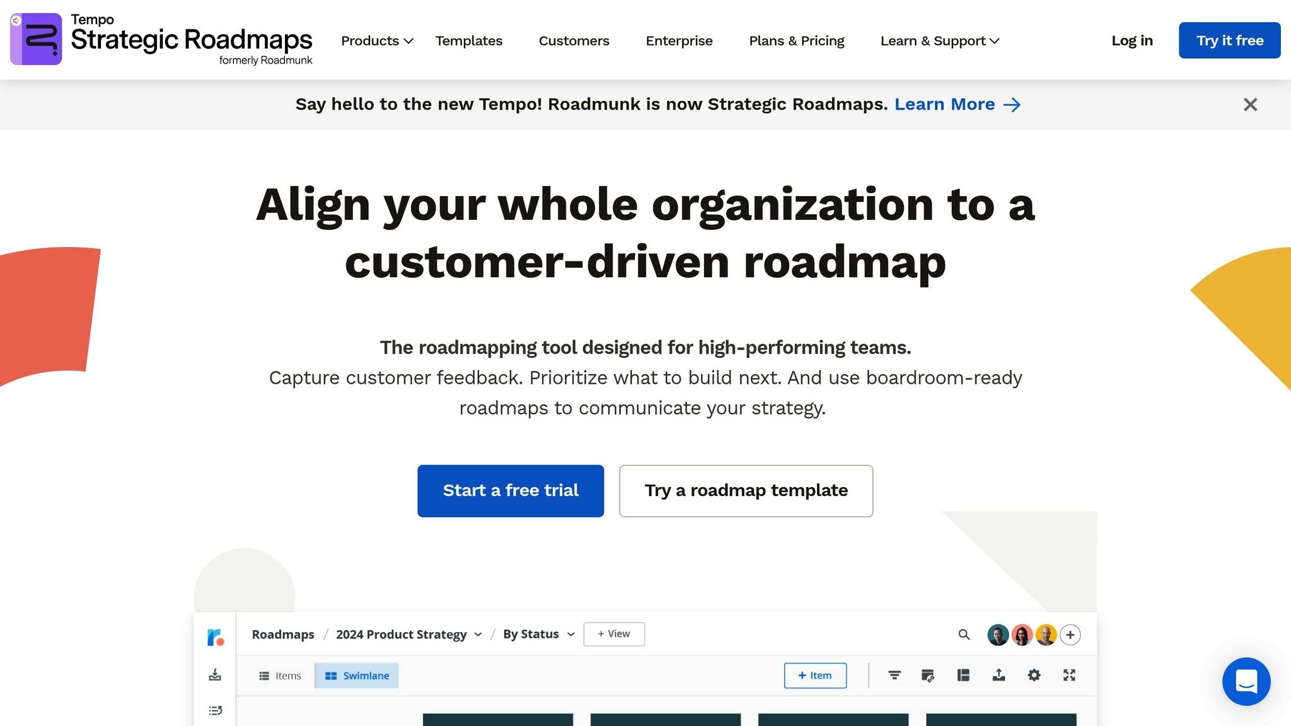
Task: Open the chat support bubble
Action: [1246, 681]
